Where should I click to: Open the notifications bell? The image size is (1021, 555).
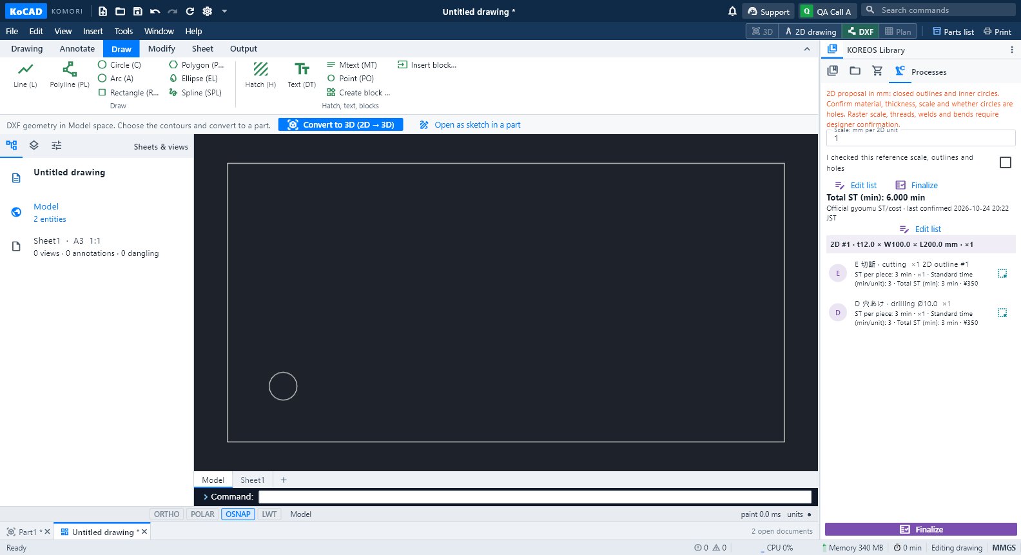[732, 11]
